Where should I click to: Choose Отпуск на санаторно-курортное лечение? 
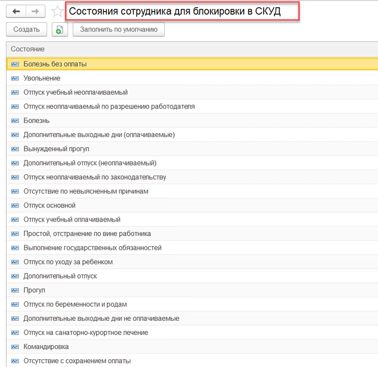[x=86, y=333]
